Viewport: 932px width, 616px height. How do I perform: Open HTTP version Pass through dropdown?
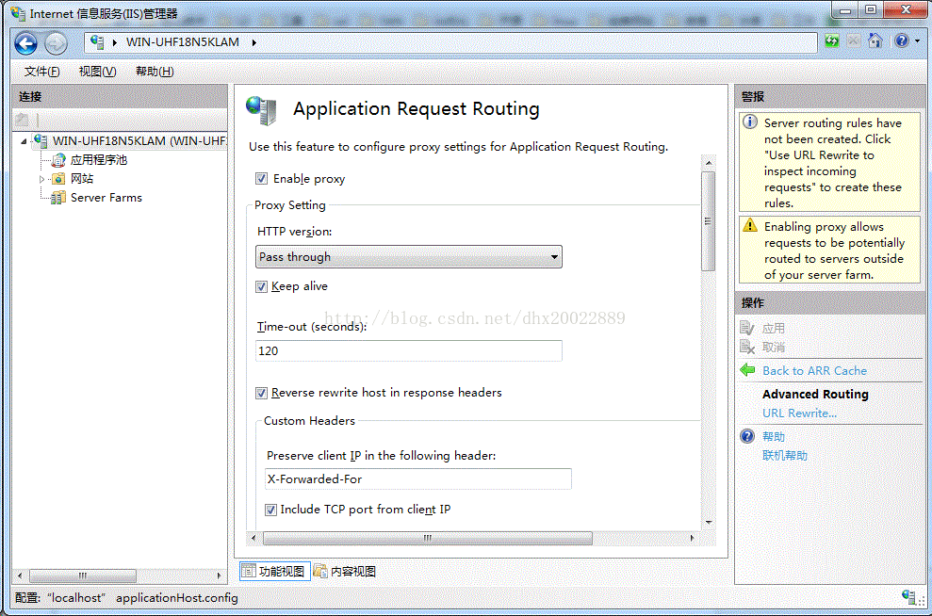coord(409,257)
